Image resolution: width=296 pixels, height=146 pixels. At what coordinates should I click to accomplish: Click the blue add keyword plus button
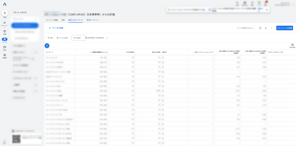click(x=47, y=45)
